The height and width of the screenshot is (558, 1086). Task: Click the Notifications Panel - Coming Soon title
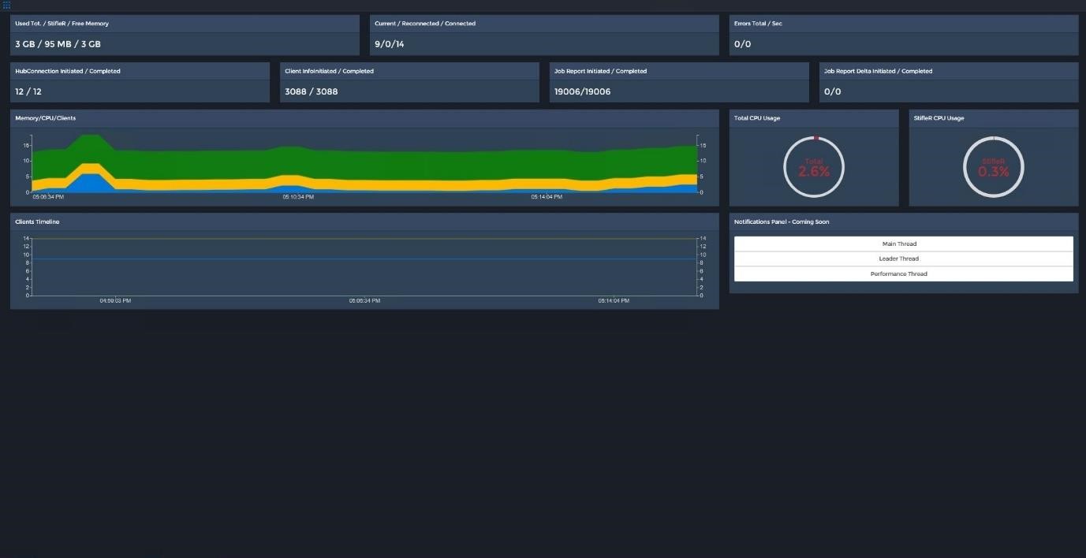pos(782,221)
